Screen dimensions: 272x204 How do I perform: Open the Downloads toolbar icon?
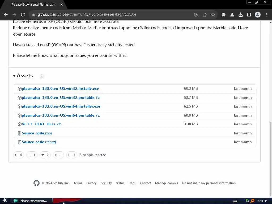tap(240, 15)
